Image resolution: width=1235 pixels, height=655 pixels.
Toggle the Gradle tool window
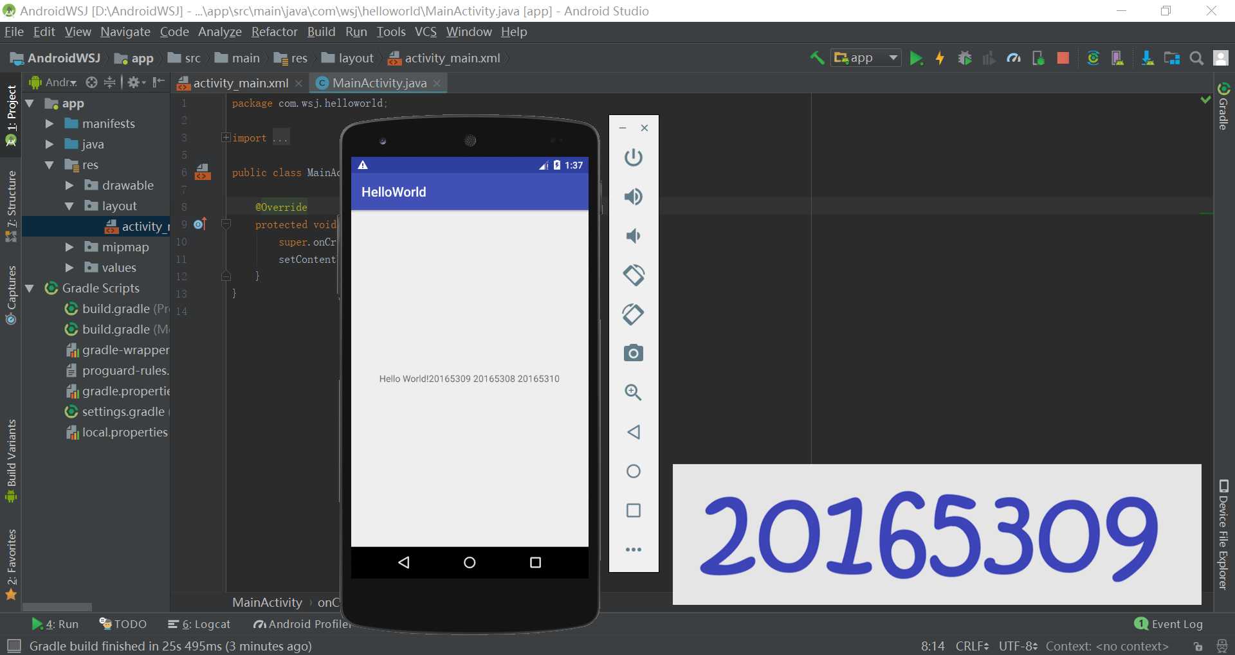coord(1224,107)
